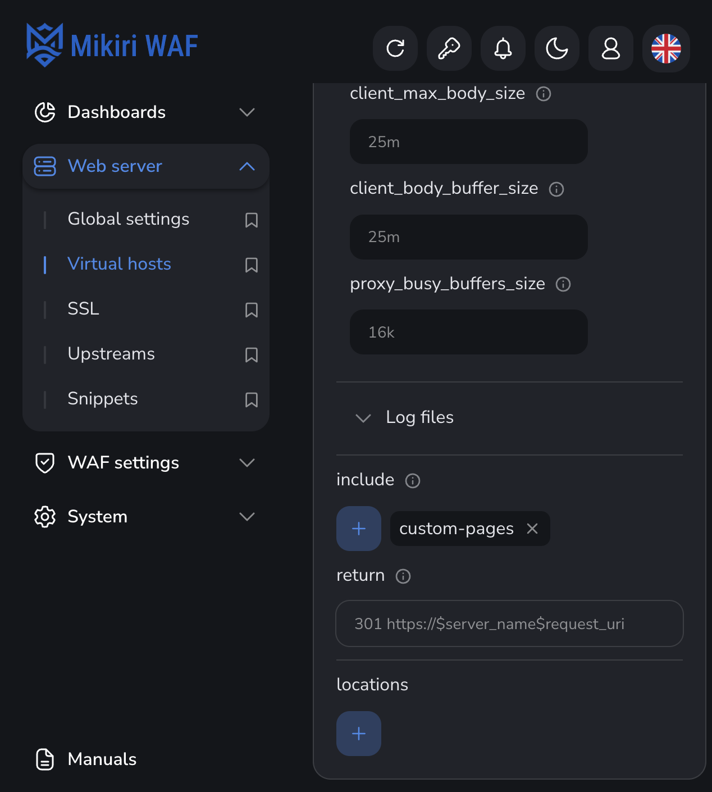Bookmark Global settings
Viewport: 712px width, 792px height.
[252, 220]
